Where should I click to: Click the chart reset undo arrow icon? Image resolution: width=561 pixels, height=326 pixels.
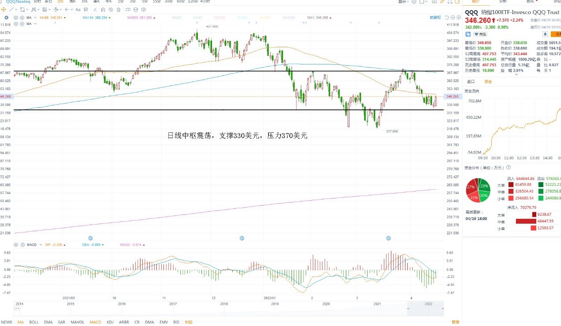coord(447,17)
